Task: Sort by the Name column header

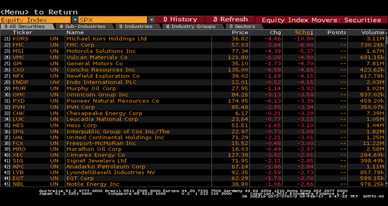Action: pyautogui.click(x=75, y=33)
